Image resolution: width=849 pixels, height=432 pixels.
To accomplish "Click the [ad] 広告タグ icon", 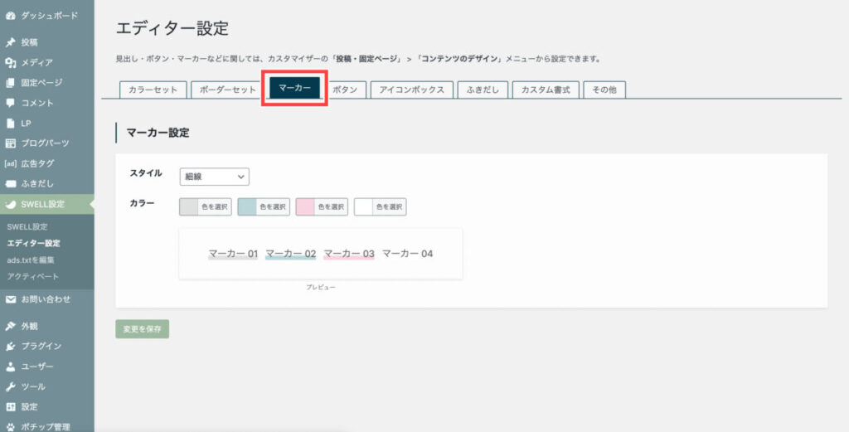I will click(10, 163).
